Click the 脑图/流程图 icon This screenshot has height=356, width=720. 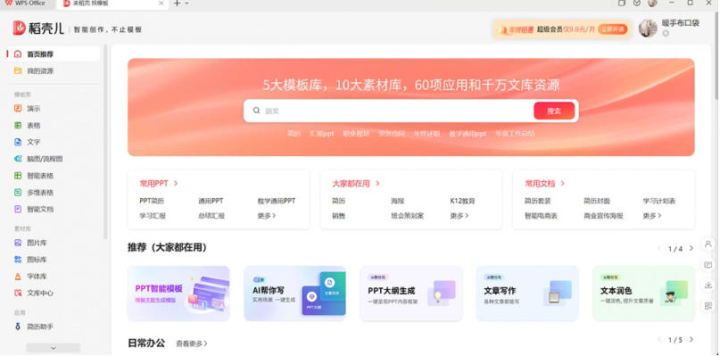click(x=18, y=159)
